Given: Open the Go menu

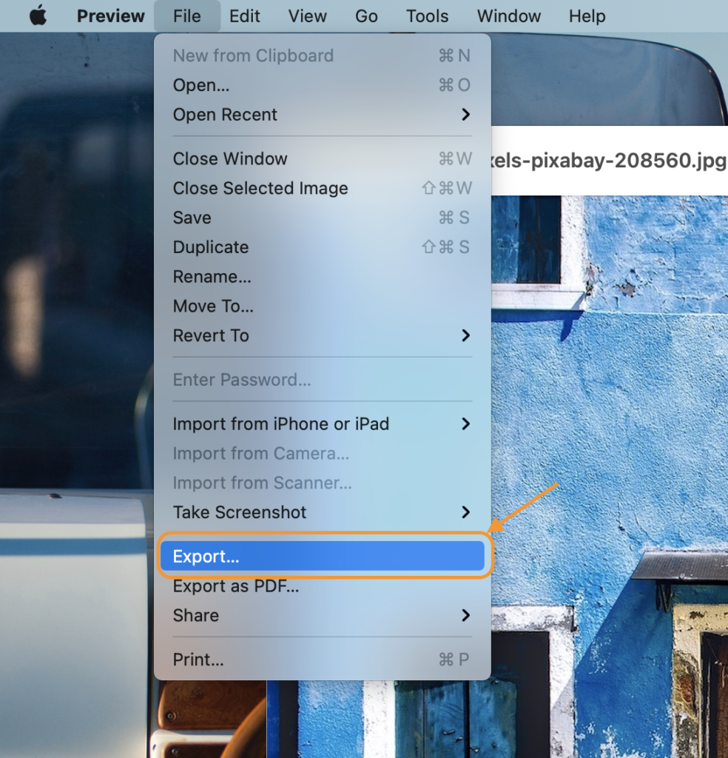Looking at the screenshot, I should click(366, 16).
